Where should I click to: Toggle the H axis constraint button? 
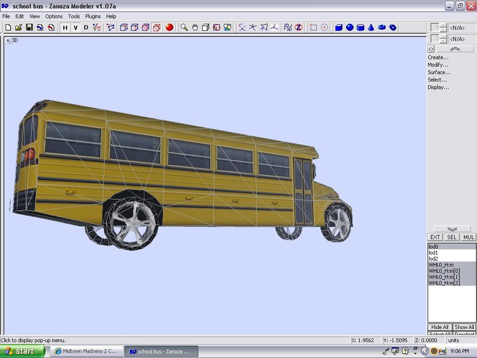coord(65,28)
